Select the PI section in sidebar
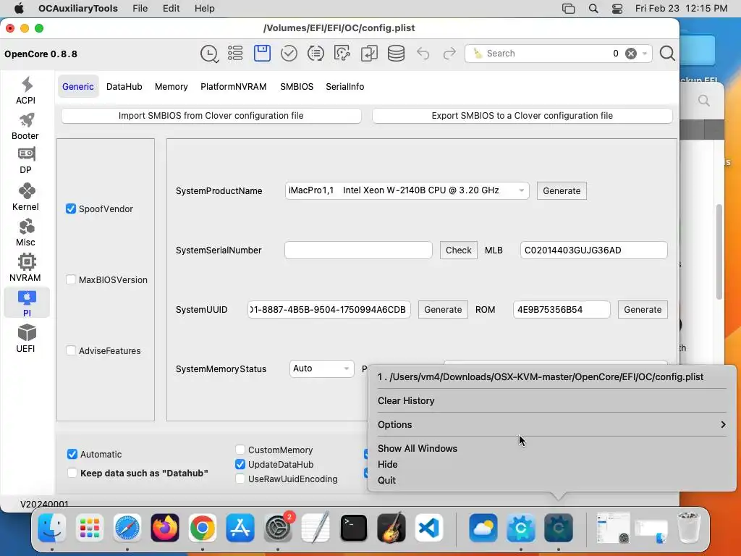The height and width of the screenshot is (556, 741). pos(27,303)
